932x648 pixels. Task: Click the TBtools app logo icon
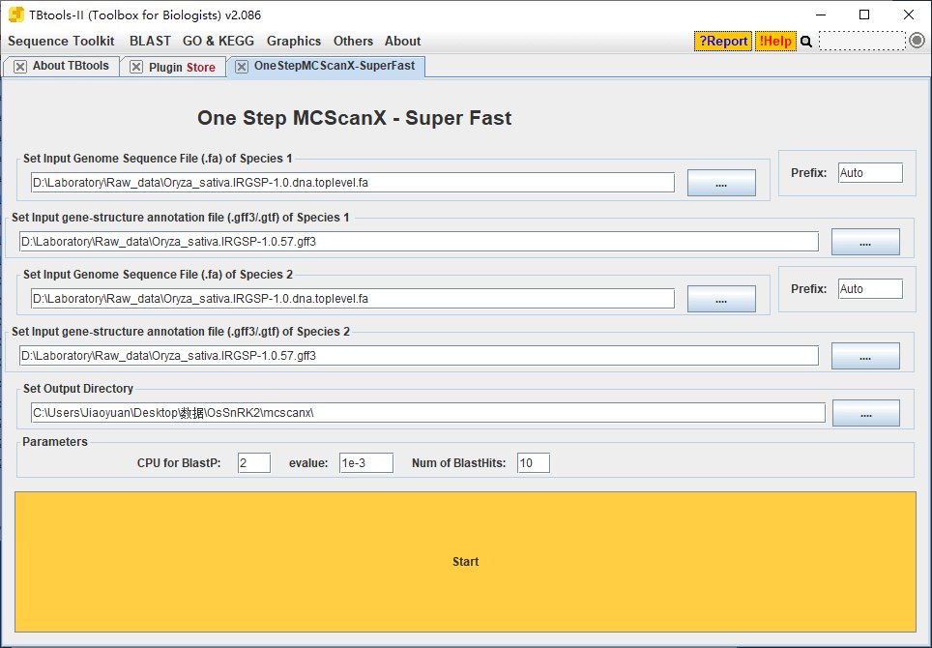coord(16,15)
